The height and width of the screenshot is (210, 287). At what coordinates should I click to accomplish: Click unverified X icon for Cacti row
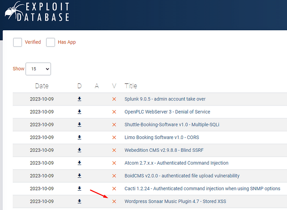click(114, 188)
